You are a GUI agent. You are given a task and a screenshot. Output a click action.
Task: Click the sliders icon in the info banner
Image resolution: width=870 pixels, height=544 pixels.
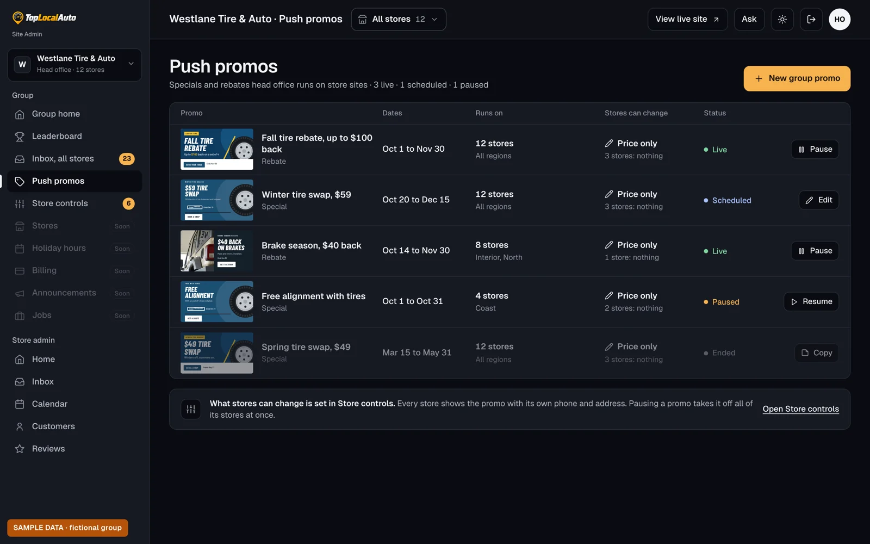[x=191, y=409]
